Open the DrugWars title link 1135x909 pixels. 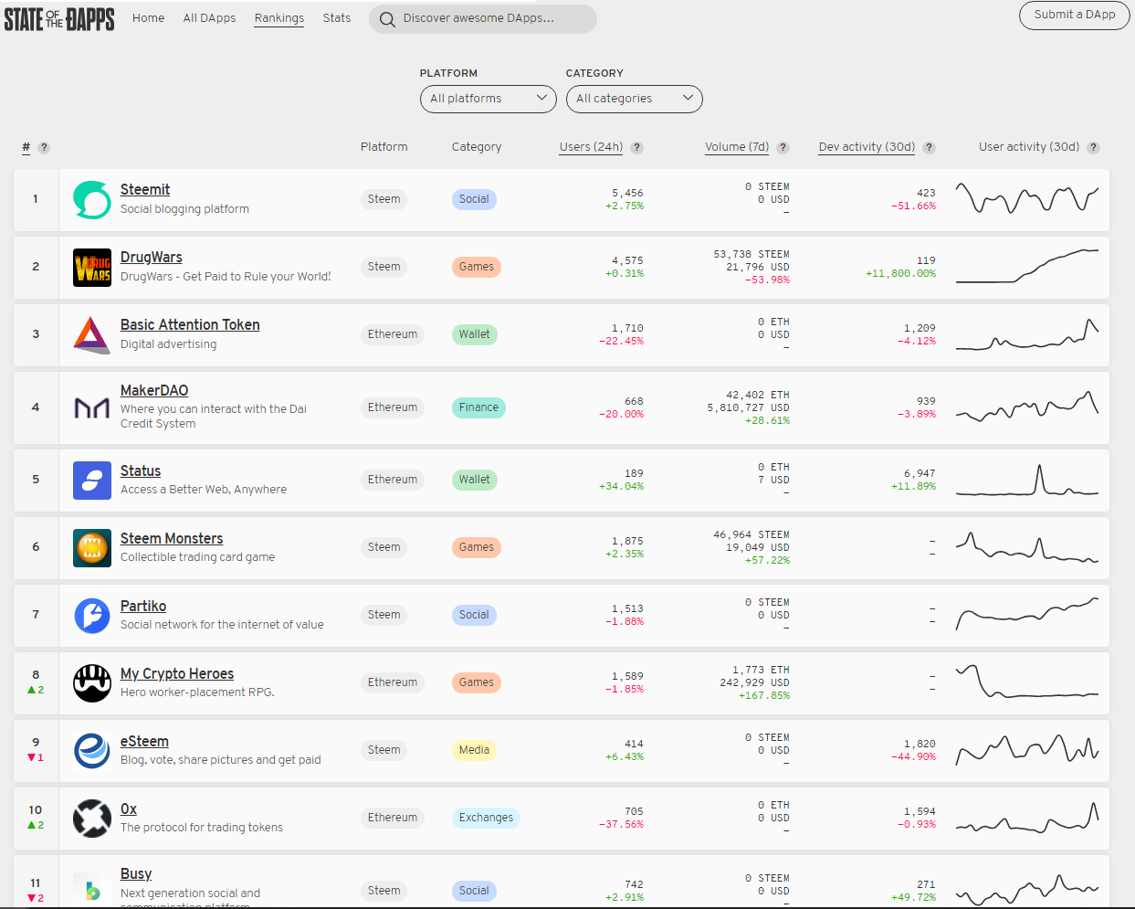(152, 258)
